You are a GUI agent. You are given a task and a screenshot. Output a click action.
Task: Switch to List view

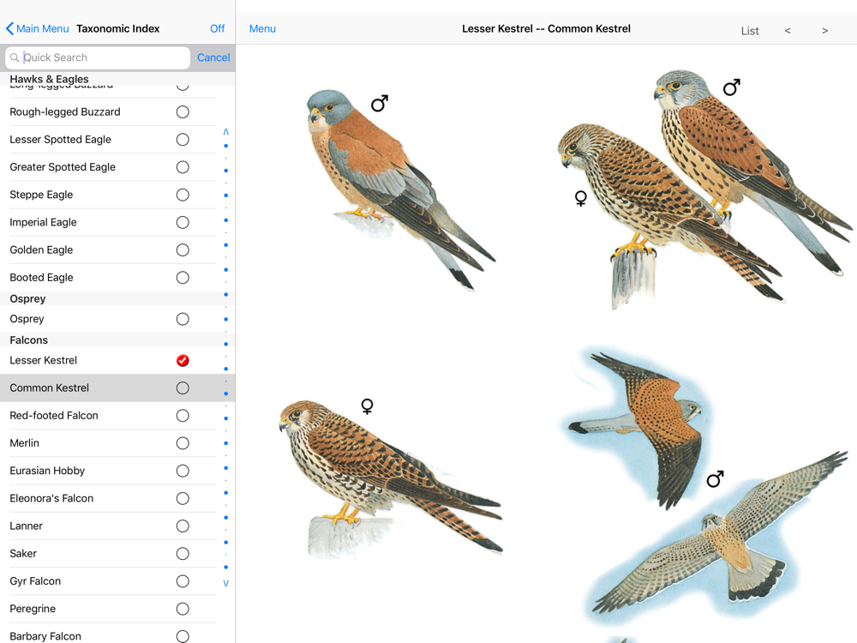749,31
